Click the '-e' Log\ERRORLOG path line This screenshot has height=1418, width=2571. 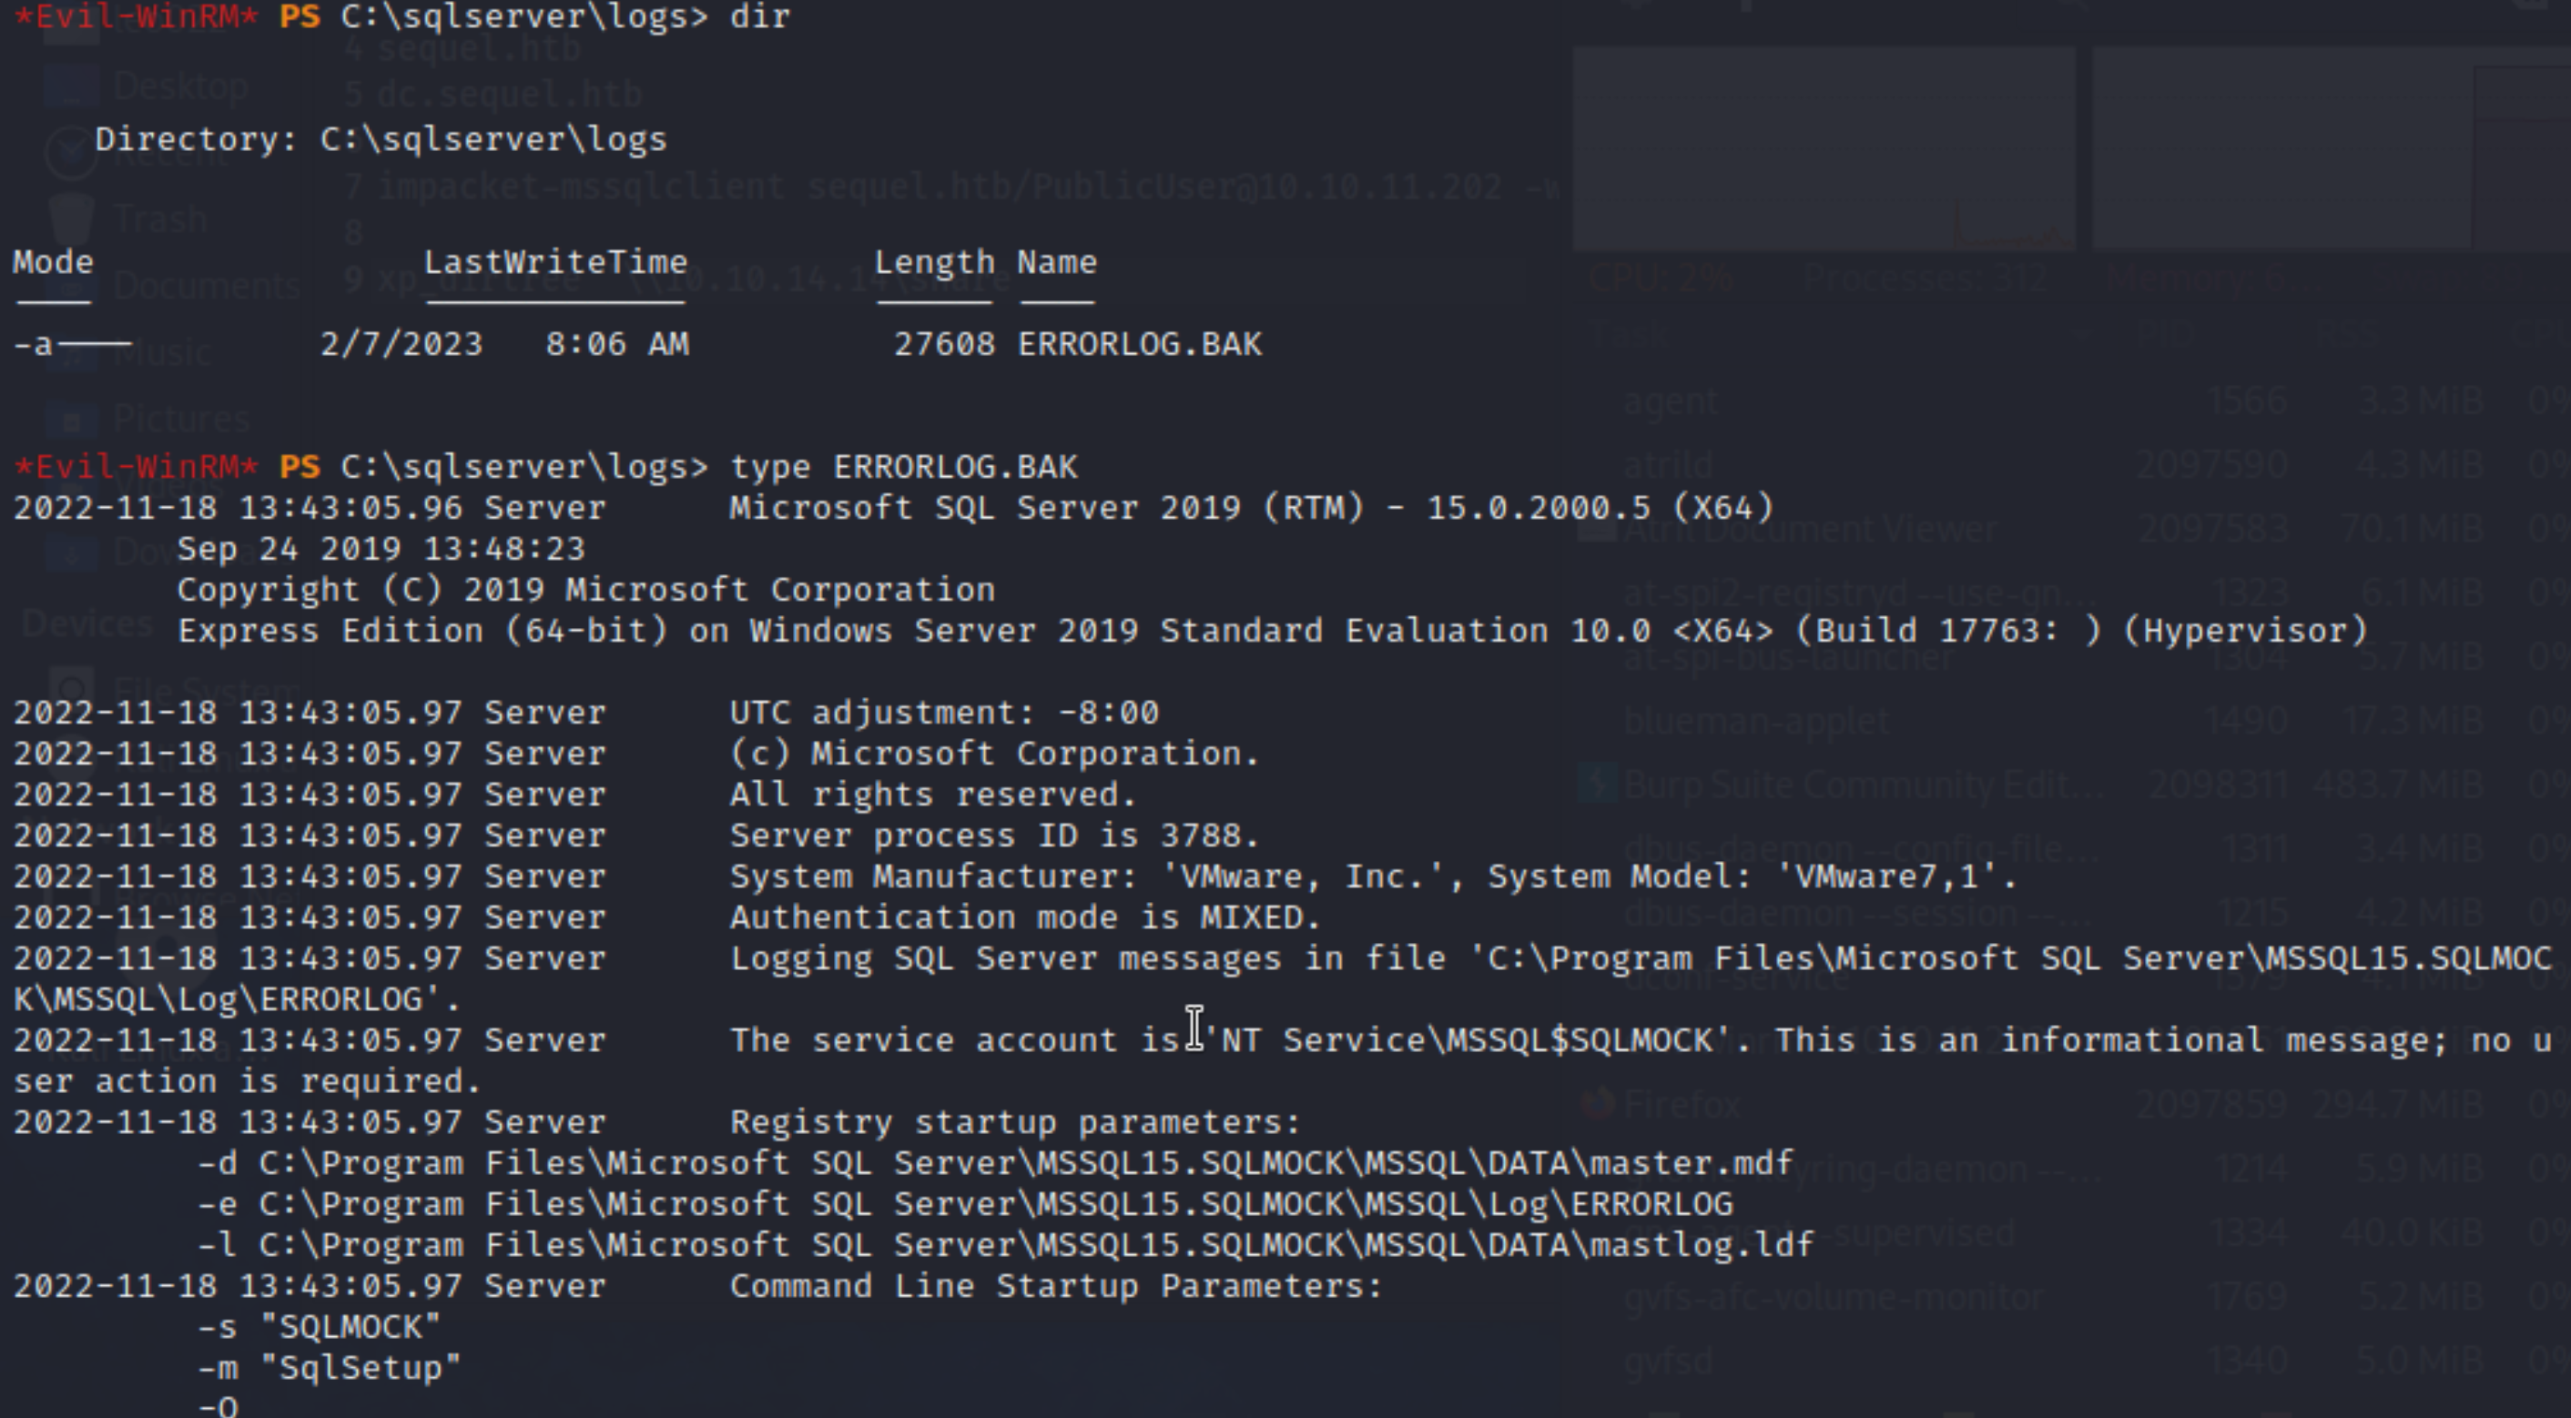pyautogui.click(x=965, y=1204)
